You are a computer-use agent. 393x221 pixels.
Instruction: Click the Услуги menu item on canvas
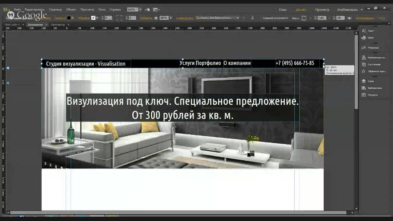pos(187,63)
